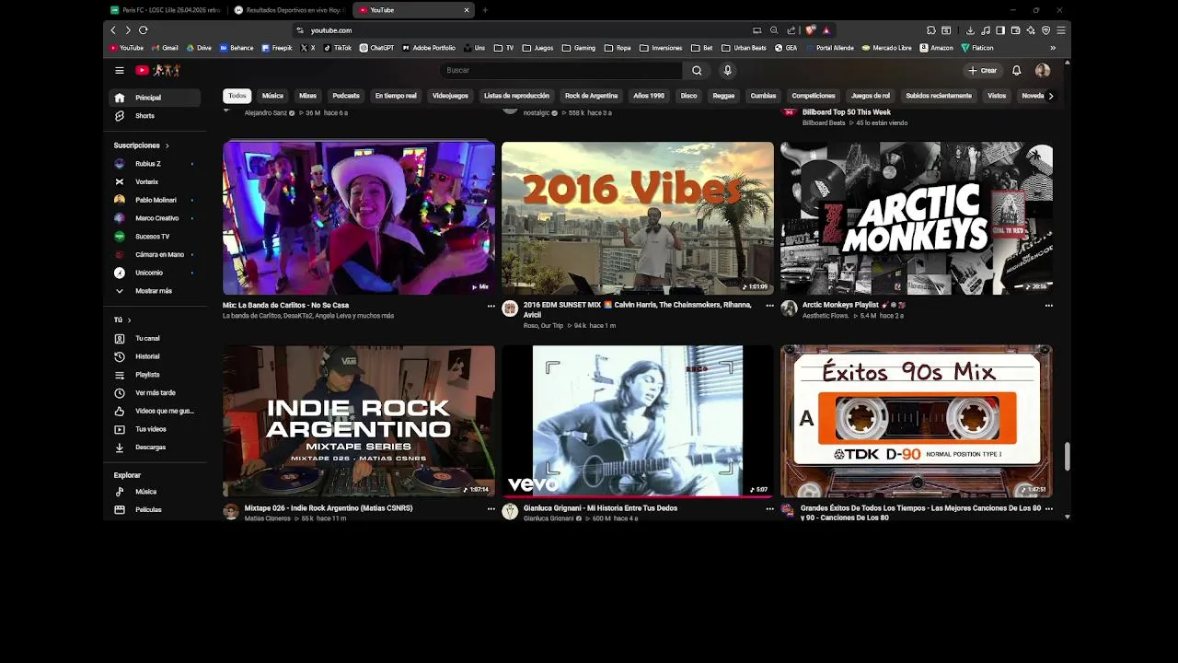Switch to the Paris FC - LOSC Lille tab

(166, 10)
